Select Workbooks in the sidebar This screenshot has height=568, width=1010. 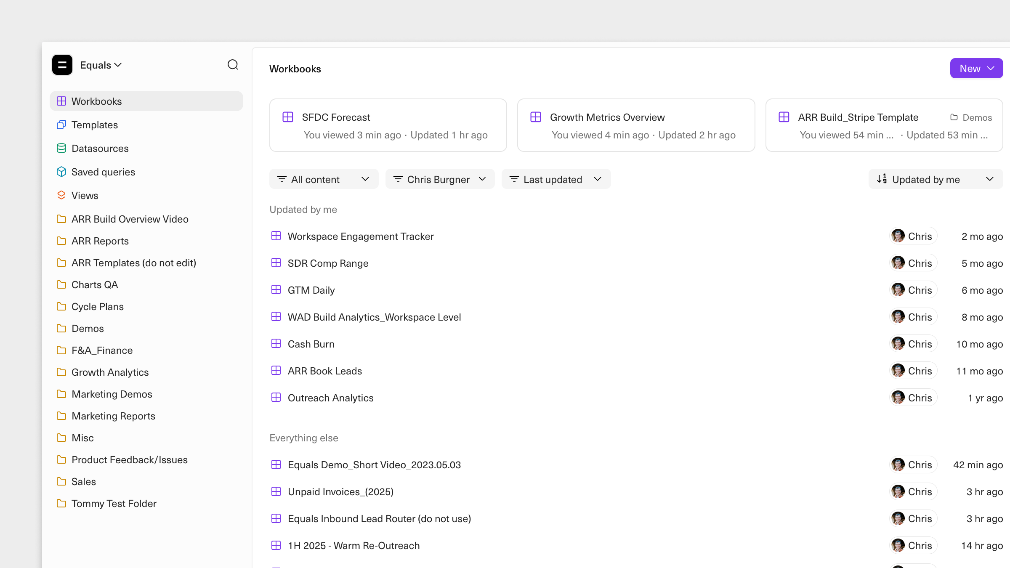click(146, 101)
